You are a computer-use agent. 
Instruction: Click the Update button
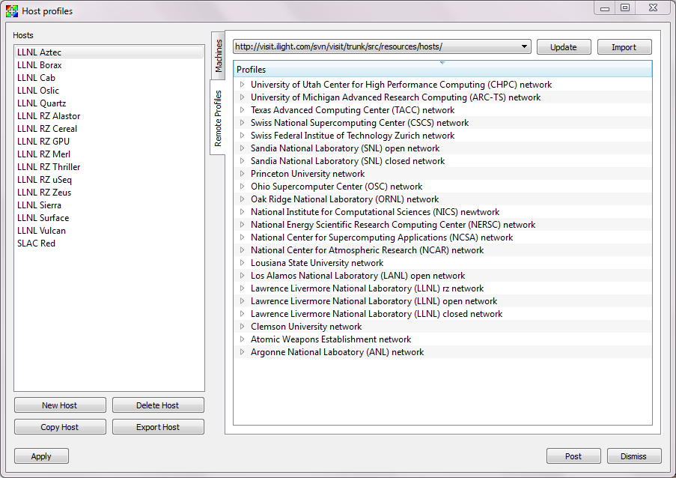(x=564, y=47)
